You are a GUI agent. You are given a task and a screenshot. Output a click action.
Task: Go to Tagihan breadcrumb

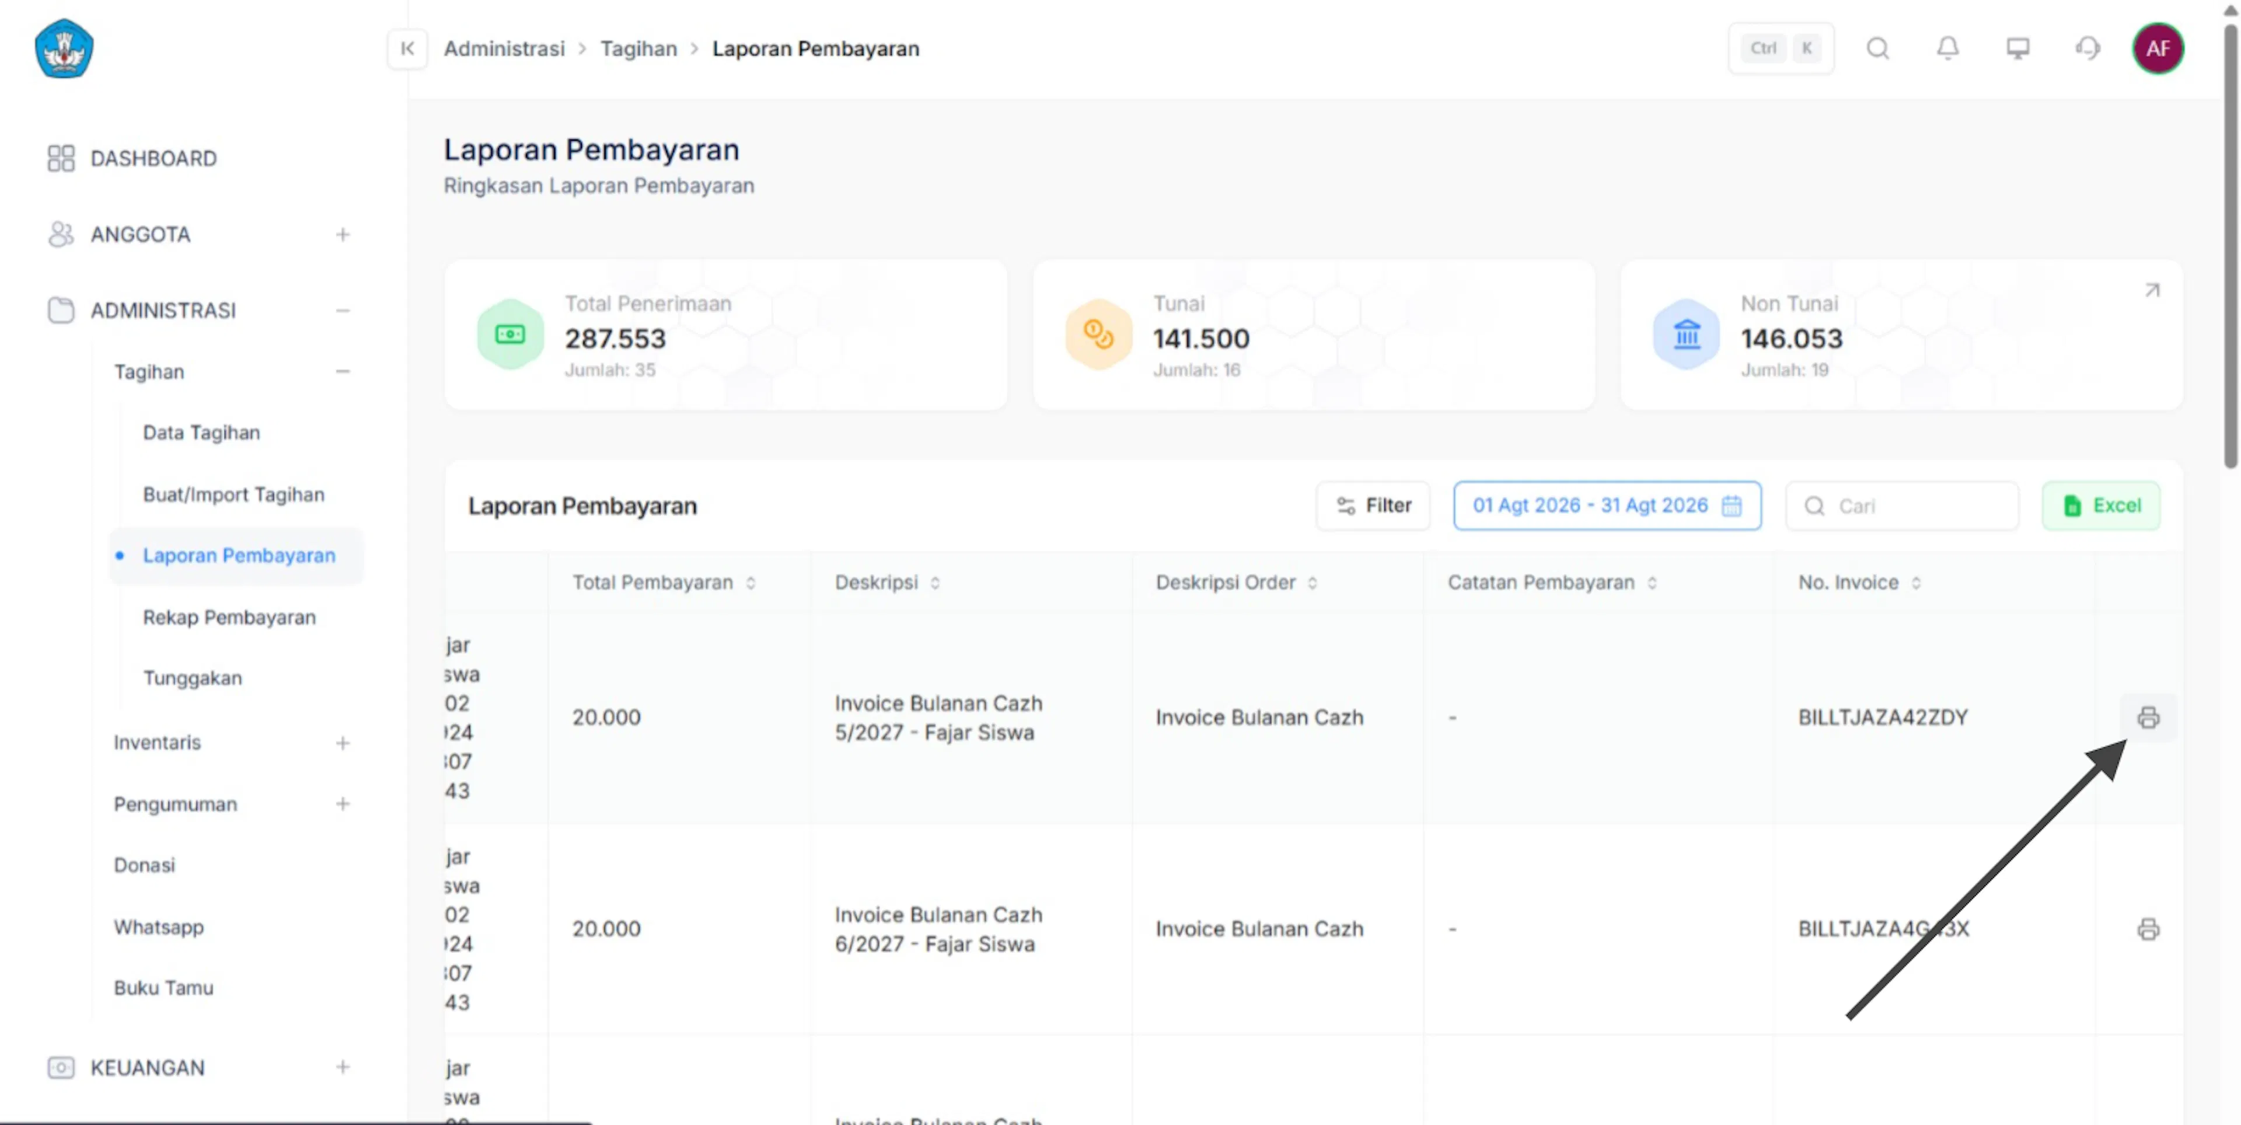[638, 48]
